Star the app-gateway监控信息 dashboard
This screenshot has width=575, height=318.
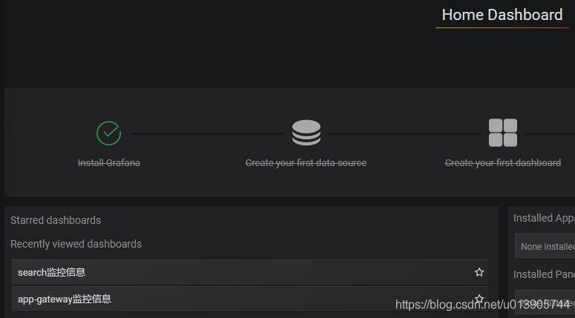tap(479, 299)
